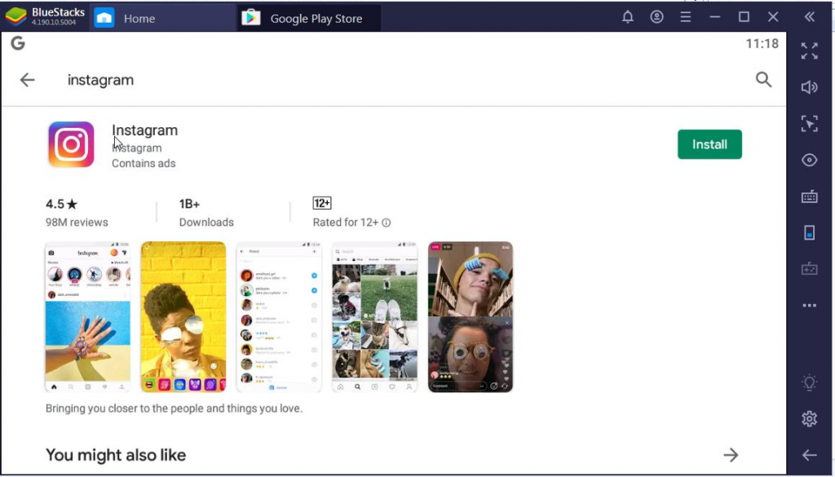Image resolution: width=835 pixels, height=477 pixels.
Task: Click the 'Bringing you closer' description text
Action: [x=174, y=409]
